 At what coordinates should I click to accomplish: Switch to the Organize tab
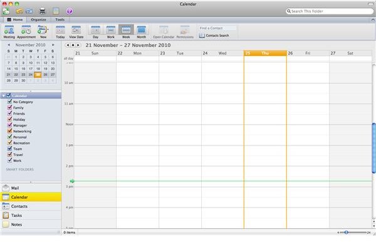click(38, 19)
